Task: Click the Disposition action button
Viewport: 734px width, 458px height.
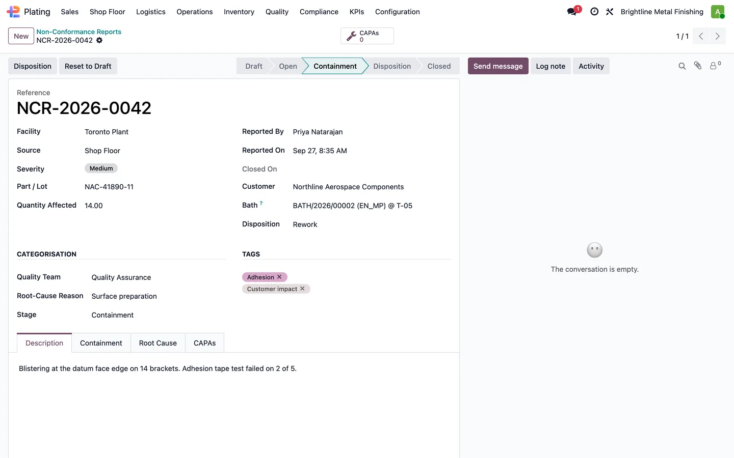Action: [33, 66]
